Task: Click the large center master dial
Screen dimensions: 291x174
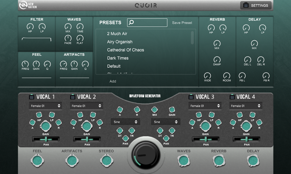Action: coord(145,153)
